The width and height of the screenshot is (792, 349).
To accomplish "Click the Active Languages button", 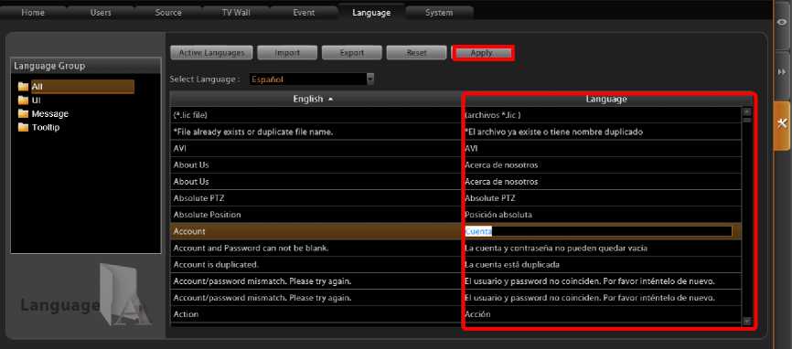I will click(x=211, y=53).
